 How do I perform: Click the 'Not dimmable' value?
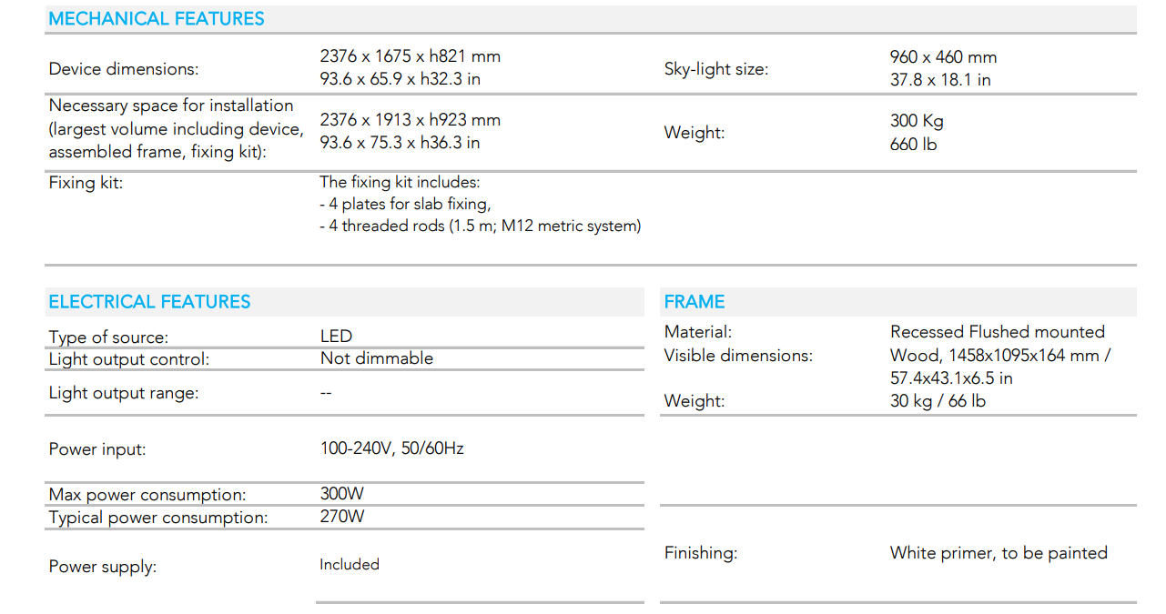377,358
